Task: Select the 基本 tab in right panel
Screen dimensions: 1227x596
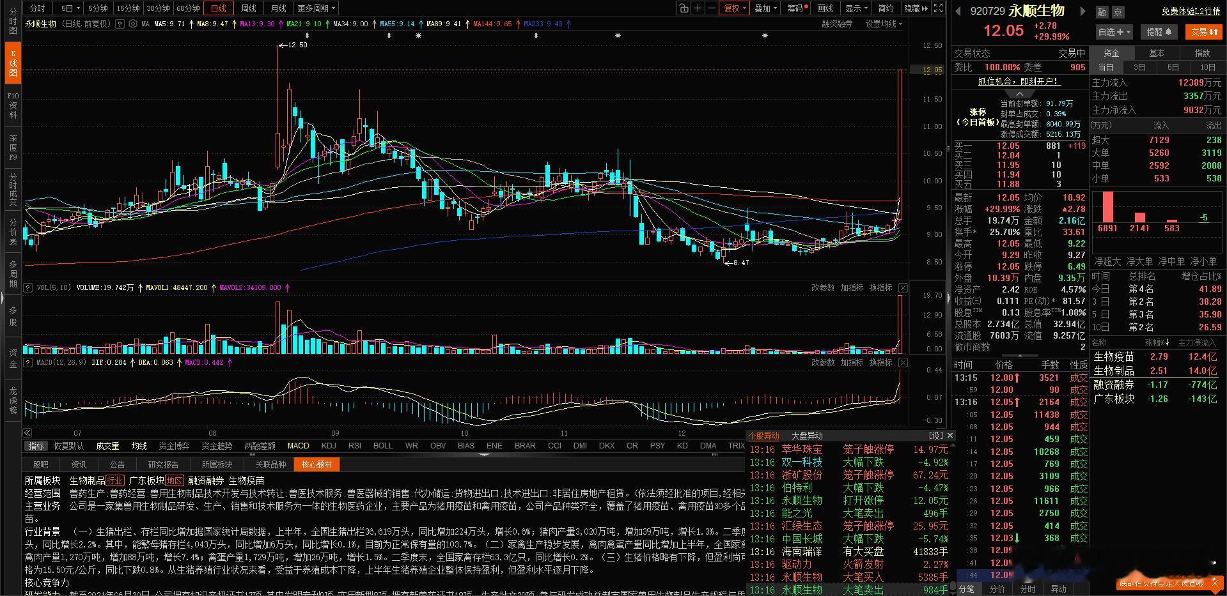Action: 1157,53
